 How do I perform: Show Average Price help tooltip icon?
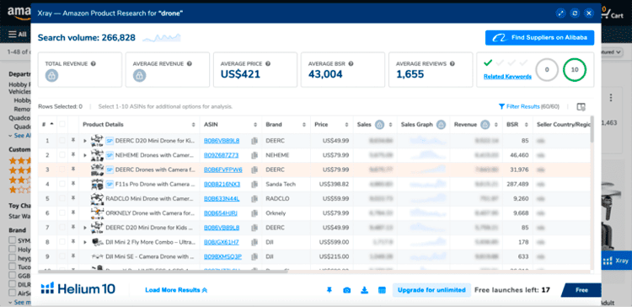click(x=268, y=64)
